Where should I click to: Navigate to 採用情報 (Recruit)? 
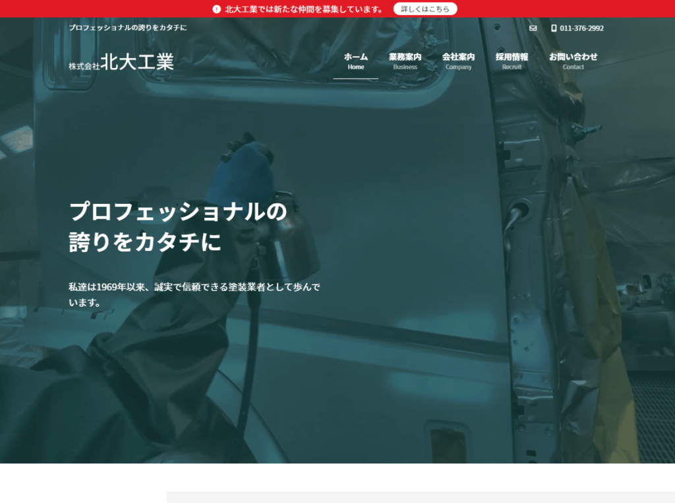(x=512, y=61)
